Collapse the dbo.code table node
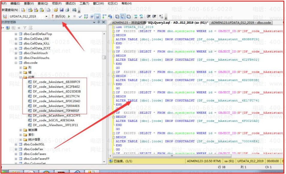 [x=16, y=63]
